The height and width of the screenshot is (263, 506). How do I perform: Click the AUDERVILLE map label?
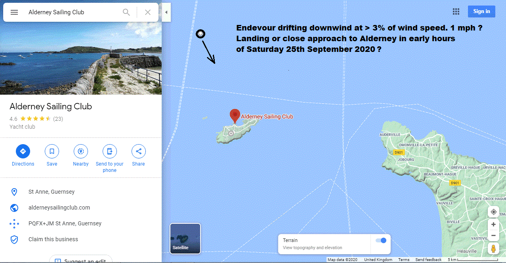[x=390, y=135]
